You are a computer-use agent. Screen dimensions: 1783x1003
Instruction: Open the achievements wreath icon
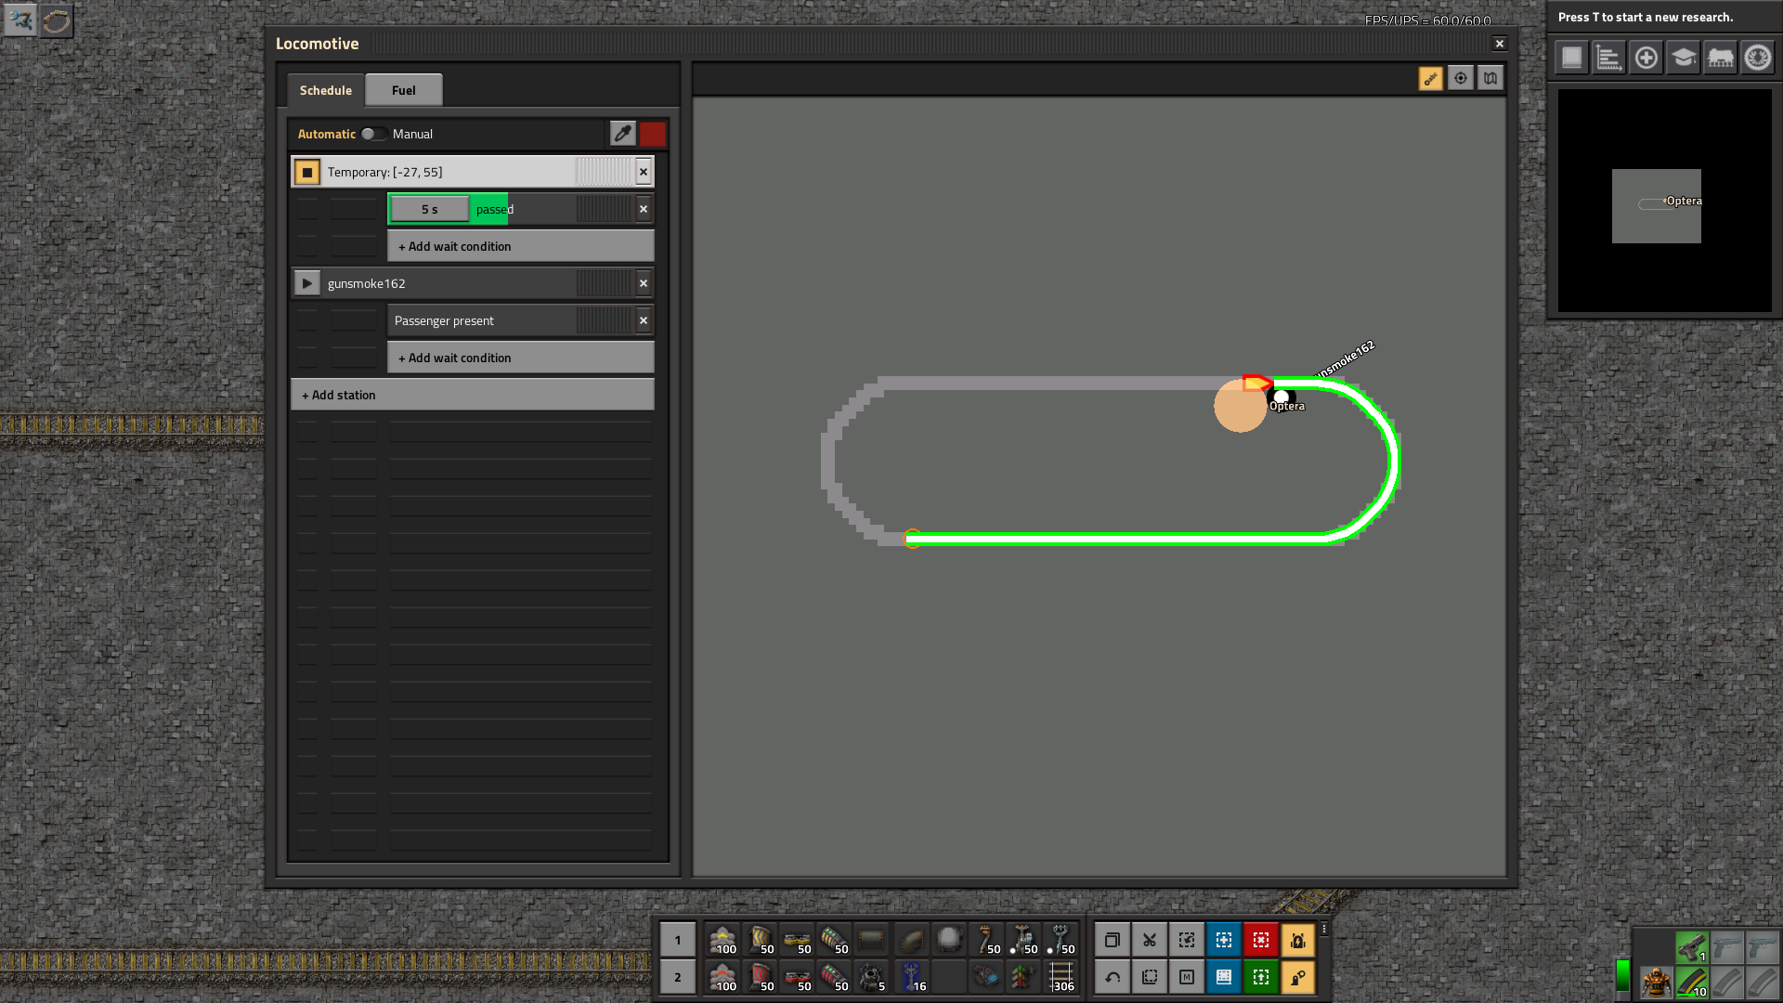point(1758,58)
